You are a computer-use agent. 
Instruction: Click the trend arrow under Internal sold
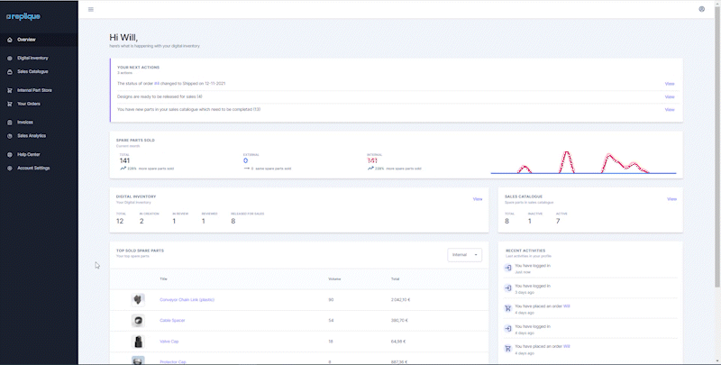pos(370,169)
